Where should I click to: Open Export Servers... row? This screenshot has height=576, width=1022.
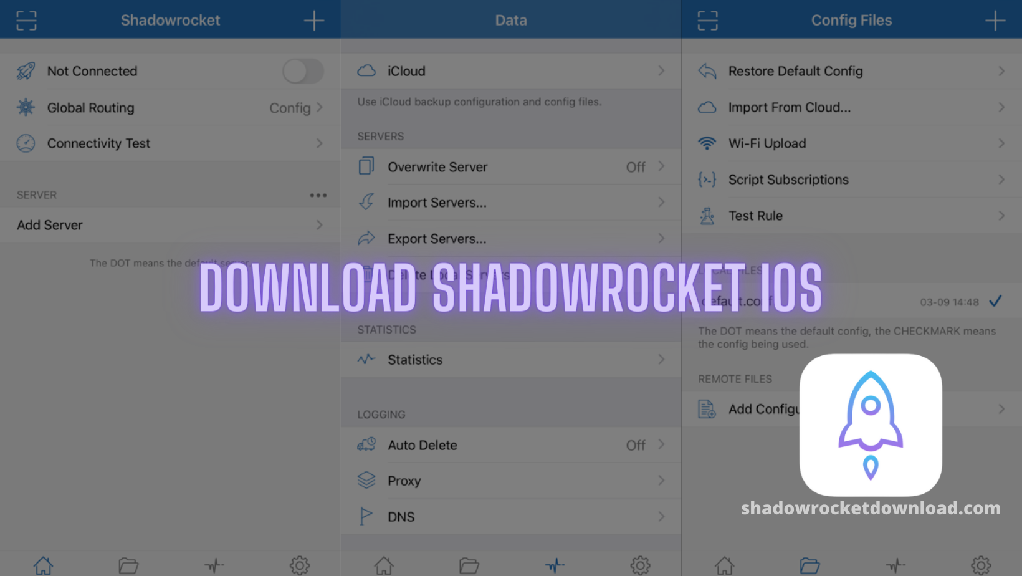[x=511, y=239]
